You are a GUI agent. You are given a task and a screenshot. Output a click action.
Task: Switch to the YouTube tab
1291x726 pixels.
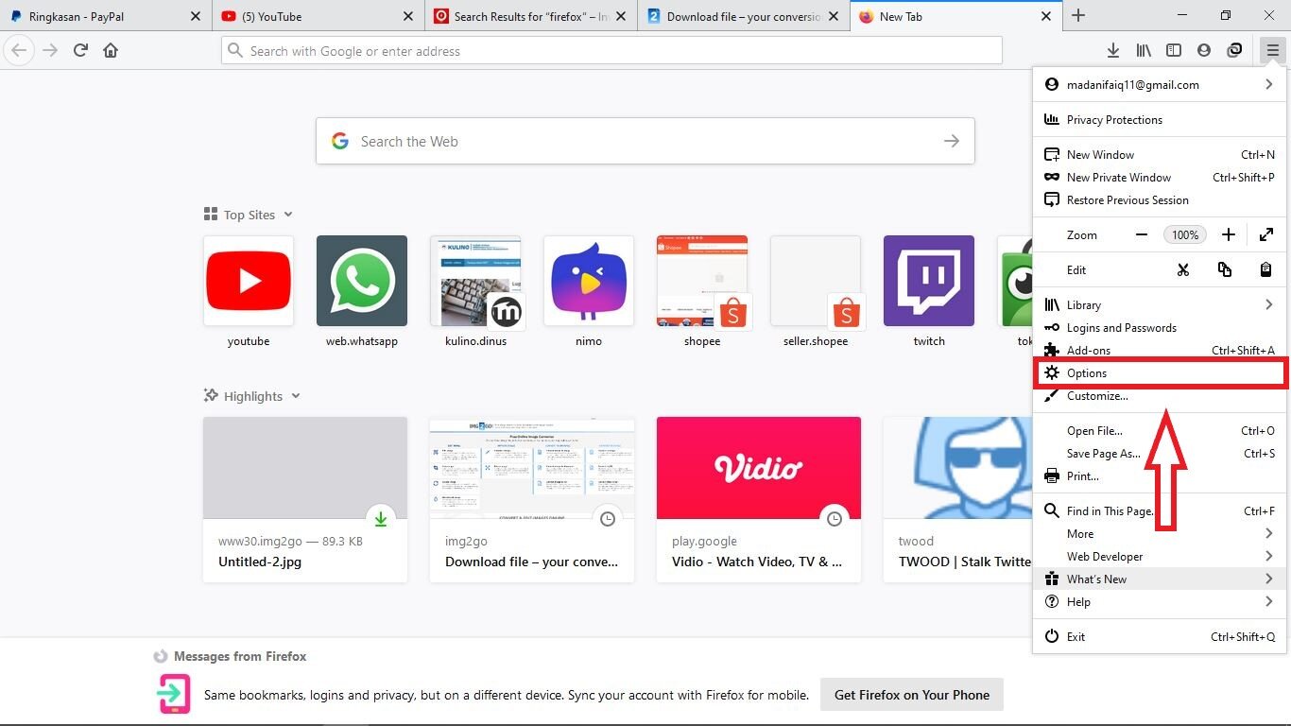coord(317,16)
